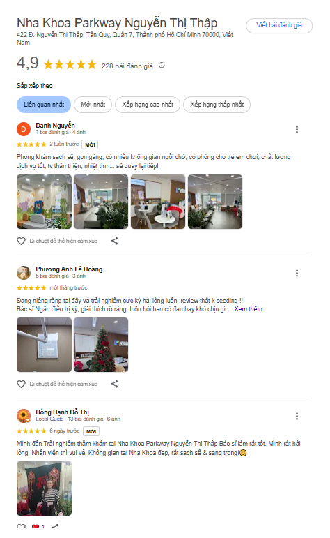Viewport: 330px width, 538px height.
Task: Sort reviews by Xếp hạng thấp nhất
Action: [x=217, y=105]
